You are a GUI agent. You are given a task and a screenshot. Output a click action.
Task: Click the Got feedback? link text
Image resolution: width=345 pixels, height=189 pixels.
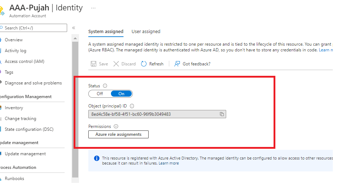pos(196,64)
